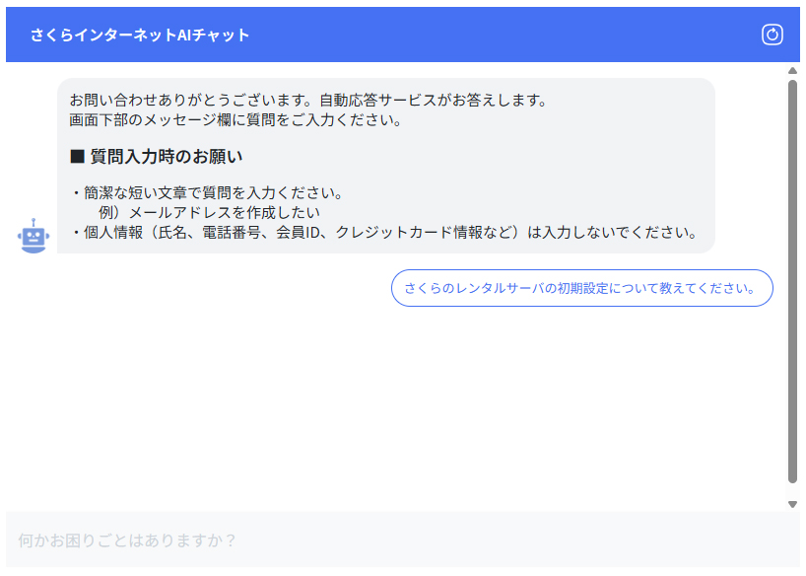Viewport: 806px width, 576px height.
Task: Click the text 例）メールアドレスを作成したい
Action: click(x=209, y=212)
